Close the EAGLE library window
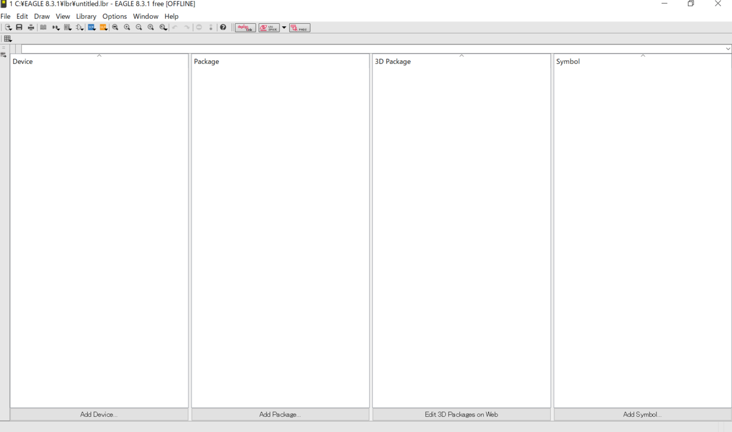 click(x=718, y=4)
